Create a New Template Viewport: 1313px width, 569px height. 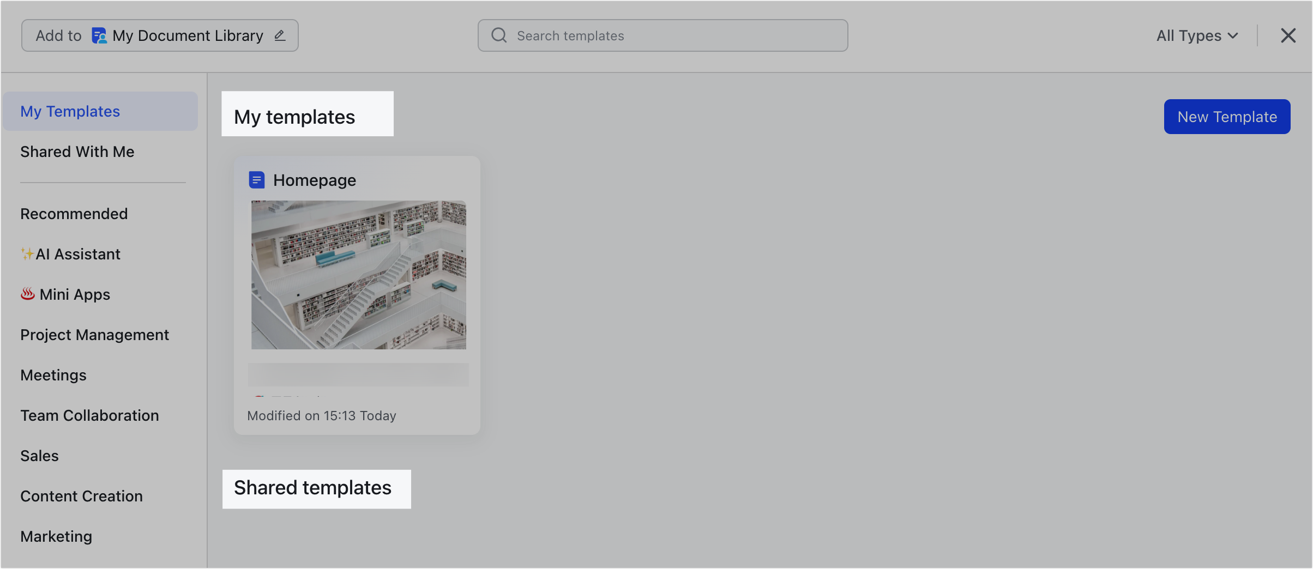[1226, 116]
